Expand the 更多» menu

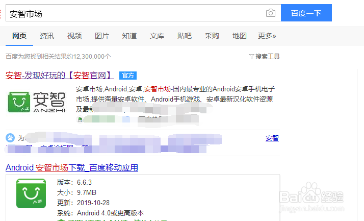[x=267, y=36]
